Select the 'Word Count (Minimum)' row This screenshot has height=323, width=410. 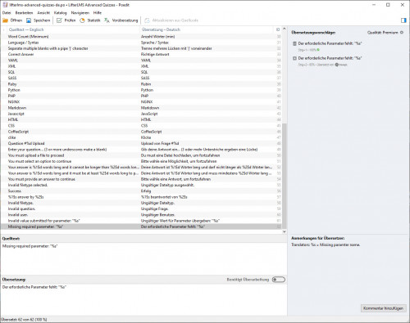tap(141, 37)
